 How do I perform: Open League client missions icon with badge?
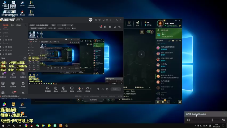(163, 102)
